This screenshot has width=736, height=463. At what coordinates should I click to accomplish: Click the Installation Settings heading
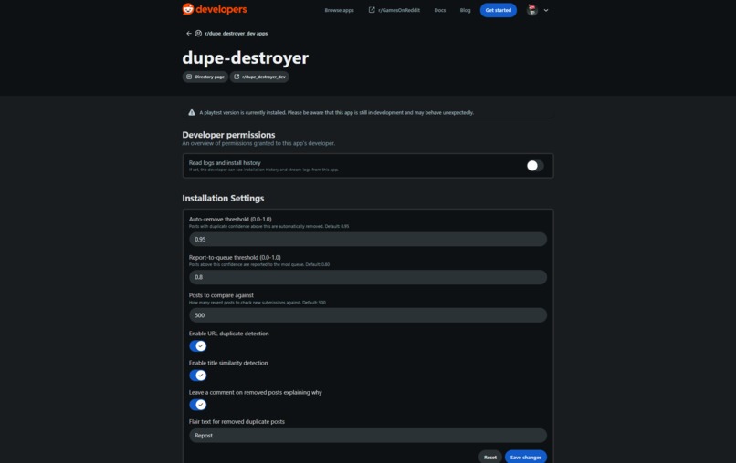point(223,198)
